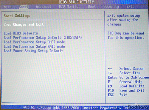Image resolution: width=149 pixels, height=110 pixels.
Task: Click the BIOS SETUP UTILITY title
Action: coord(76,2)
